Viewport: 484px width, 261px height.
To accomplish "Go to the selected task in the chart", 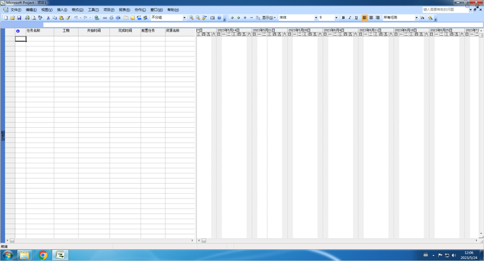I will 204,18.
